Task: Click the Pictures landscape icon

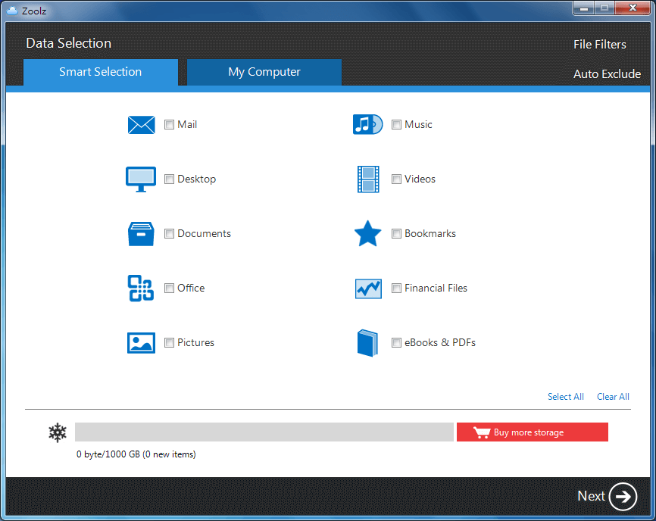Action: [x=141, y=343]
